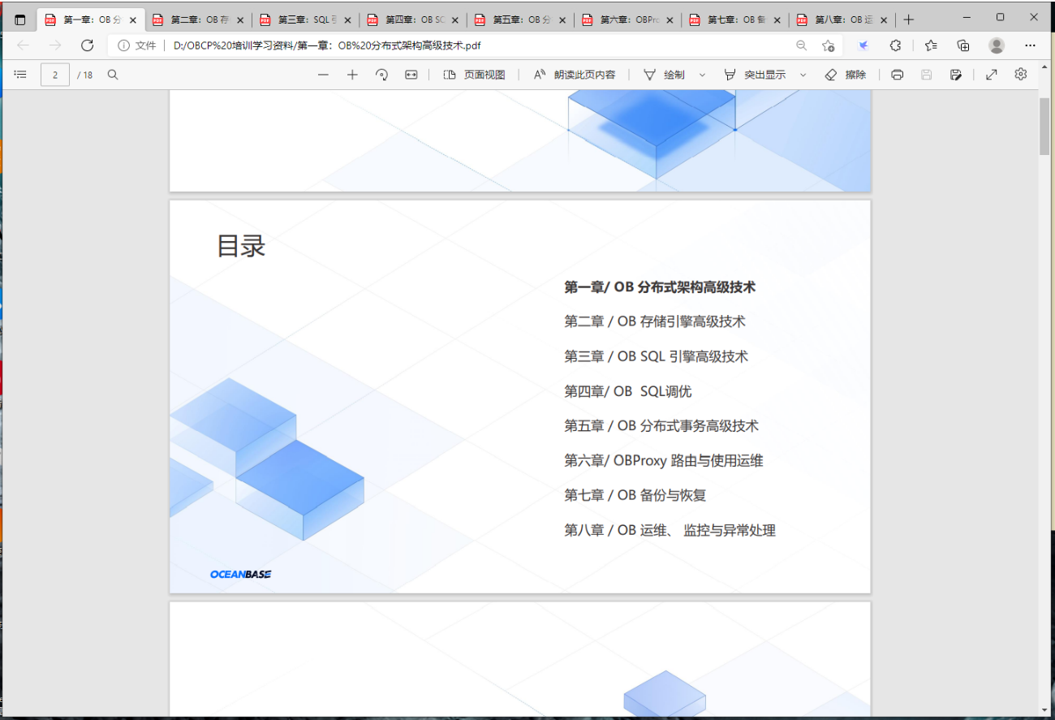
Task: View site information icon in address bar
Action: tap(123, 45)
